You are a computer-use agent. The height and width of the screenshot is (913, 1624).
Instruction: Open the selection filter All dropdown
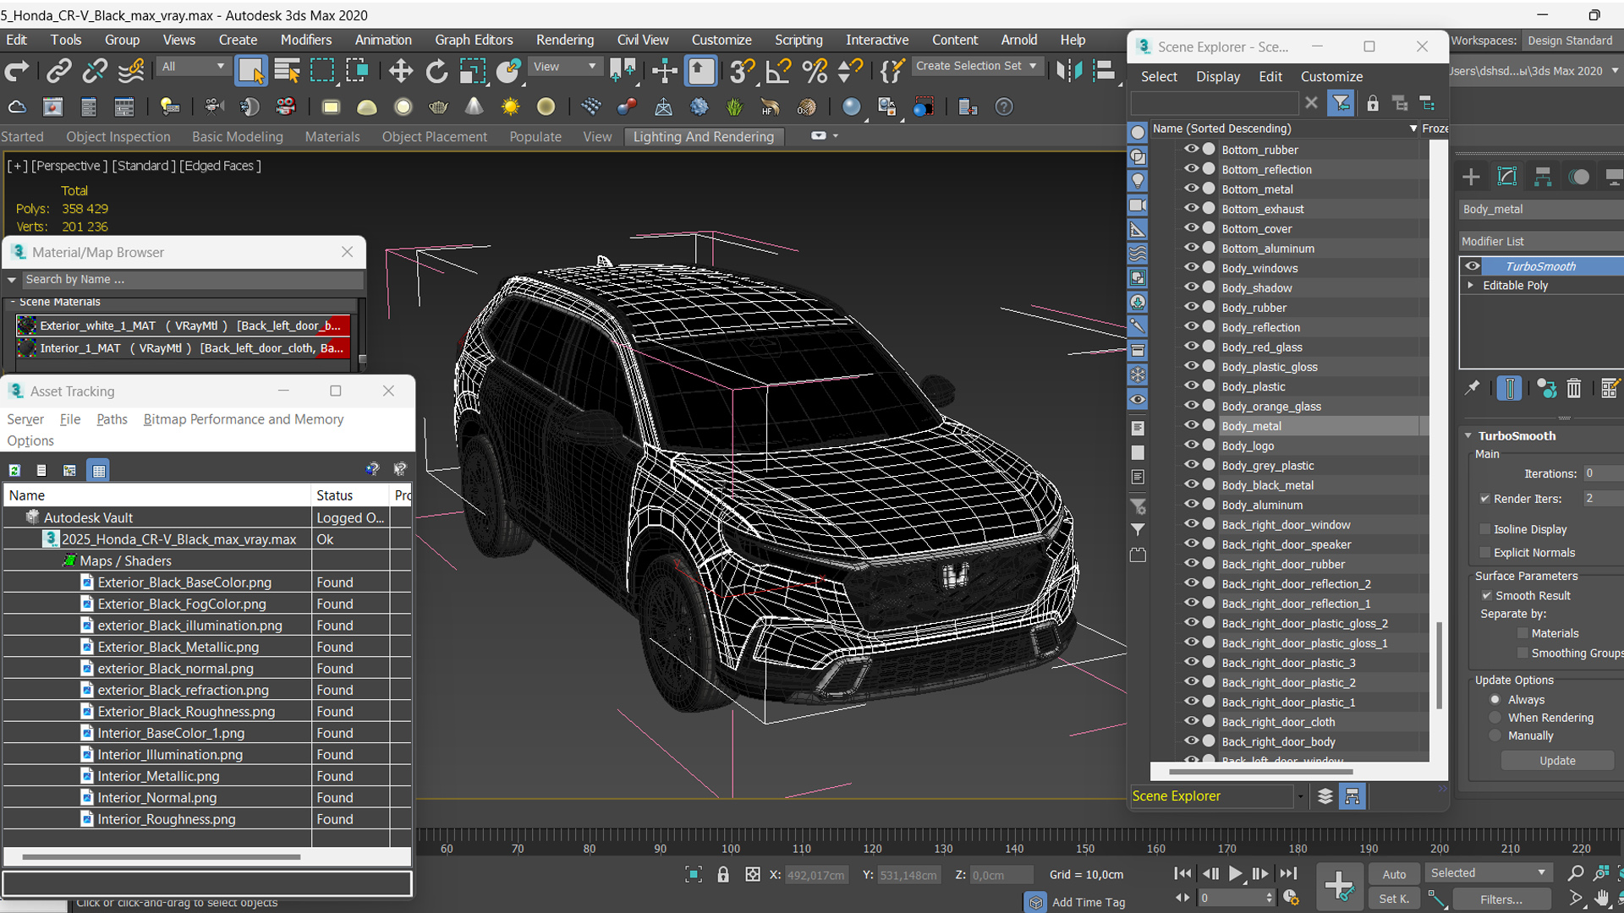coord(193,66)
